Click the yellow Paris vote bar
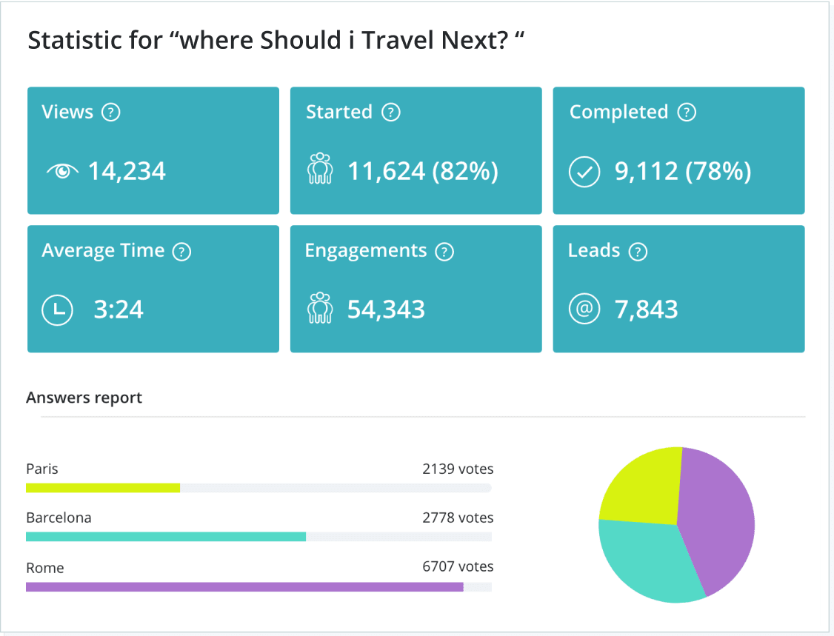834x636 pixels. pyautogui.click(x=103, y=488)
